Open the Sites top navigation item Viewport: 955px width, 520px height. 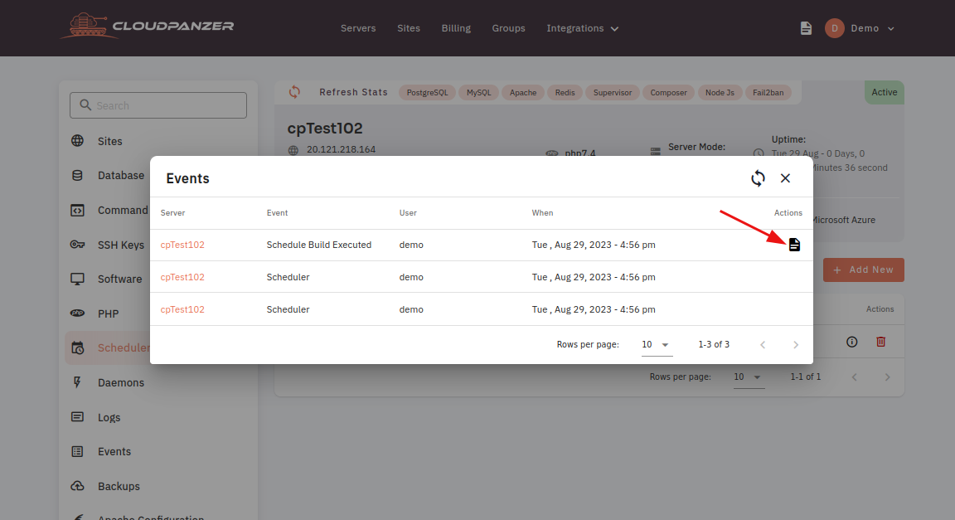tap(409, 28)
